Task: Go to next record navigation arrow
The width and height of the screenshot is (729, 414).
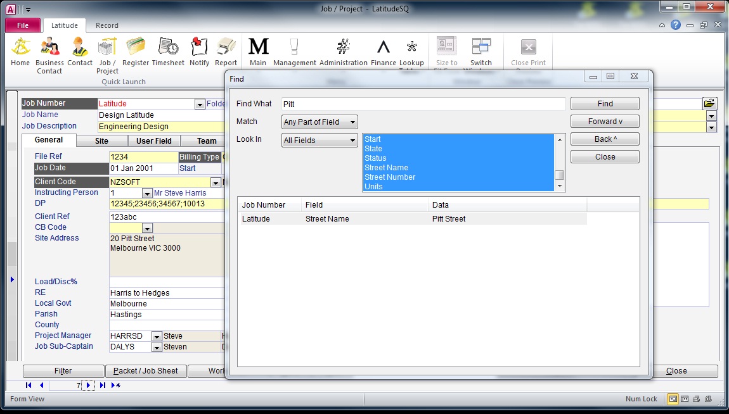Action: [x=88, y=385]
